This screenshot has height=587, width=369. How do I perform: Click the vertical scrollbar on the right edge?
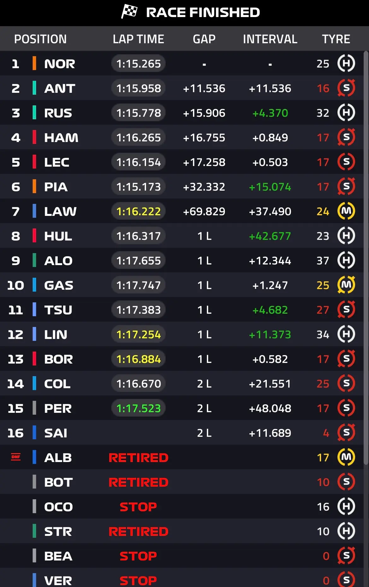366,258
